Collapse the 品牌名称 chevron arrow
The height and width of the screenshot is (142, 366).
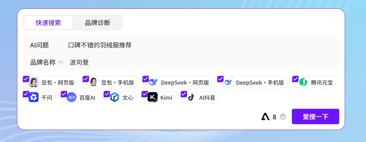pos(60,62)
